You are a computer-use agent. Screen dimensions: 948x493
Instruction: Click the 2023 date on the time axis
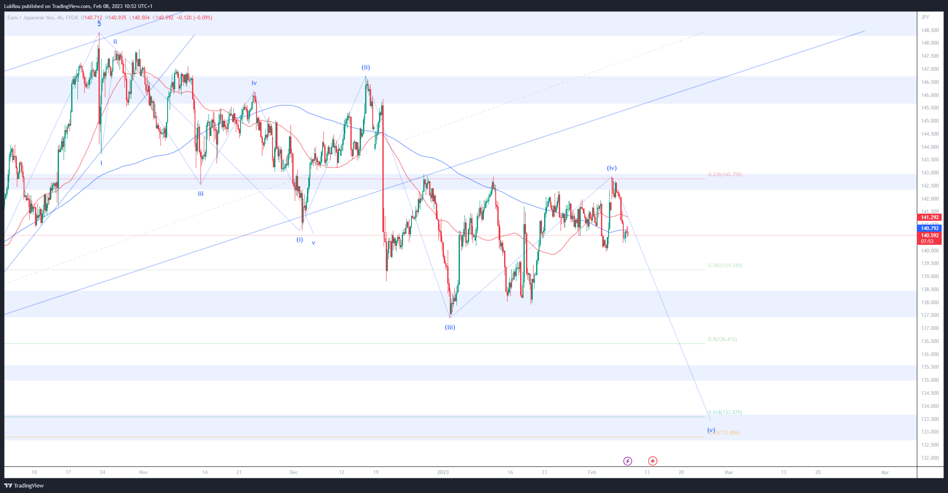click(x=443, y=472)
